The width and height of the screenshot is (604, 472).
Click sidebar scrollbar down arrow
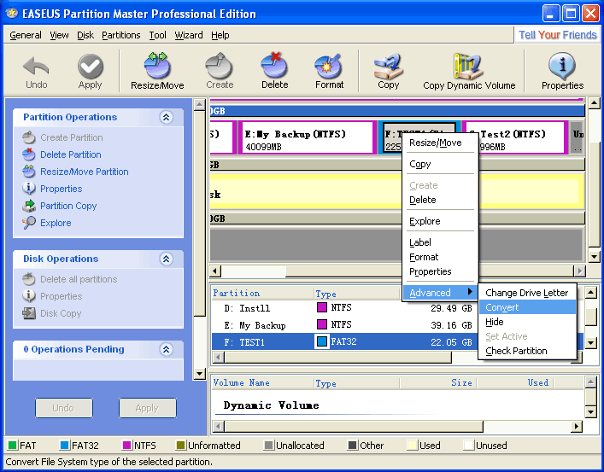point(200,374)
